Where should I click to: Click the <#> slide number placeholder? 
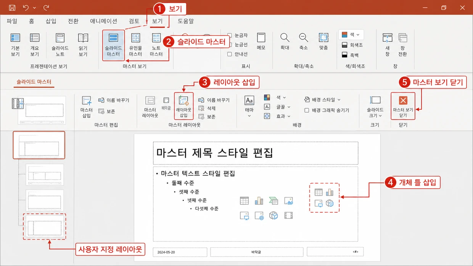[335, 252]
